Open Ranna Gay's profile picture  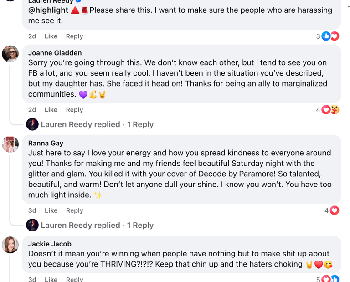(x=10, y=144)
